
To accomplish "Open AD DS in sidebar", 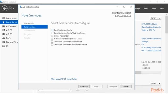I will [9, 34].
